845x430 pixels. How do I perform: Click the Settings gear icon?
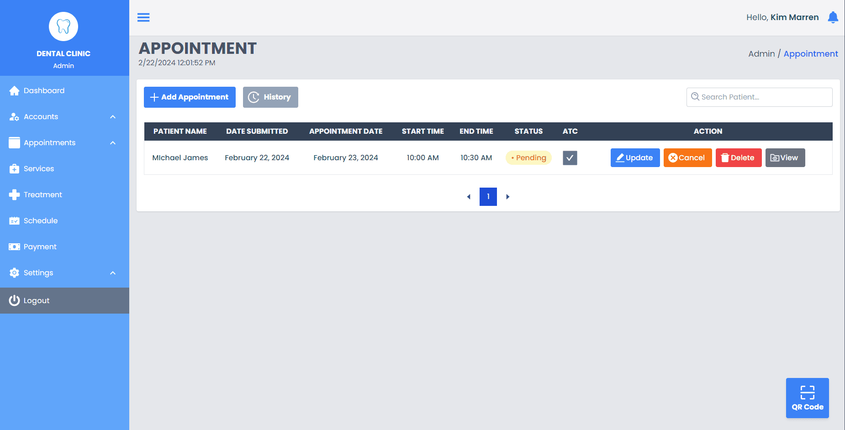[14, 273]
